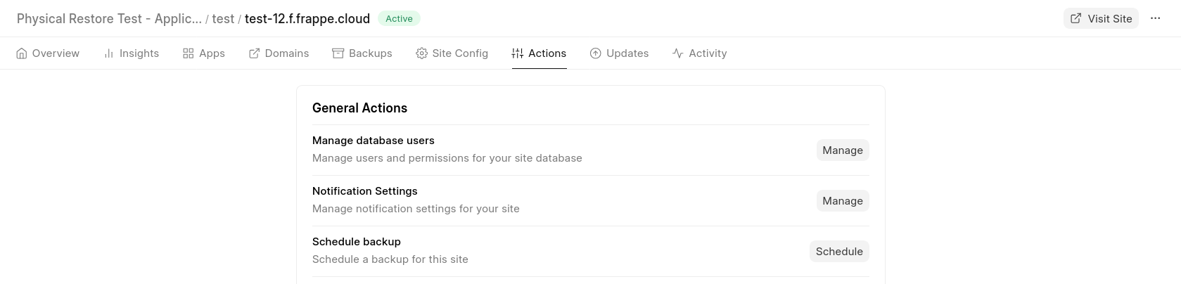
Task: Click the Overview home icon
Action: click(x=22, y=53)
